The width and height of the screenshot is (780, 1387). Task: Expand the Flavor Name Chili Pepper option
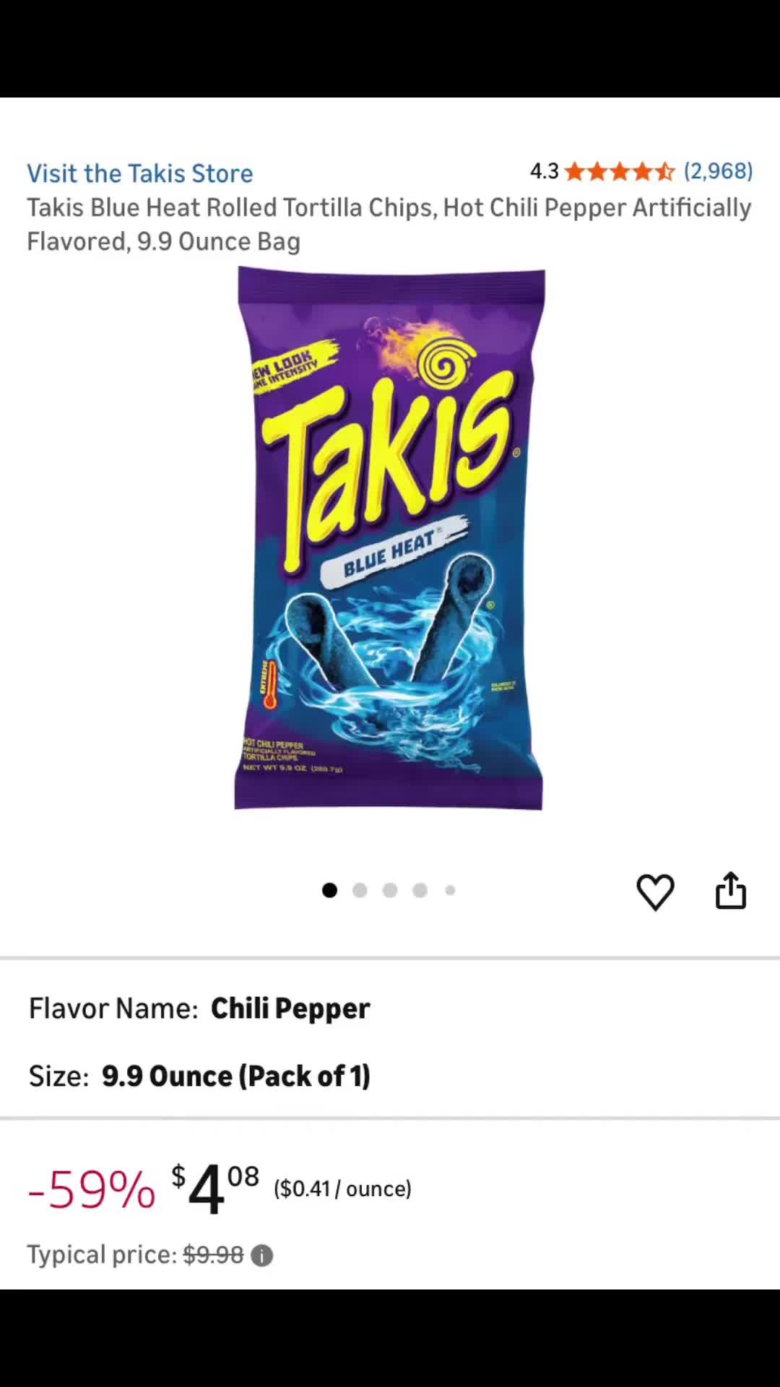click(390, 1008)
